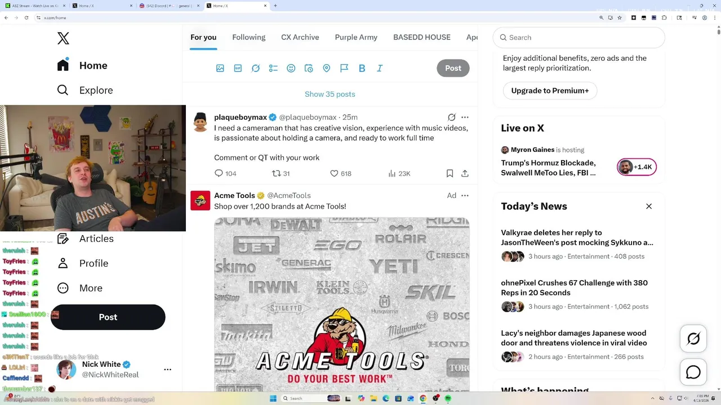Open Lacy's neighbor damages door story
Image resolution: width=721 pixels, height=405 pixels.
pyautogui.click(x=573, y=338)
